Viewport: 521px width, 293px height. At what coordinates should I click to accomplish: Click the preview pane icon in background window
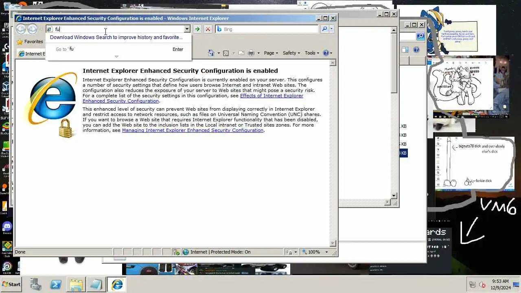[405, 50]
